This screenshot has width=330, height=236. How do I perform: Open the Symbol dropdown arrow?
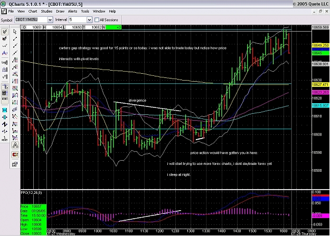coord(50,19)
